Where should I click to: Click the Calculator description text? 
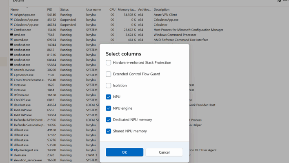point(160,24)
